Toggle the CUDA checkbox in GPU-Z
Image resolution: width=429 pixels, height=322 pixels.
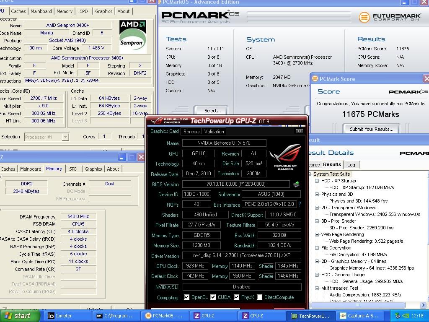[213, 297]
